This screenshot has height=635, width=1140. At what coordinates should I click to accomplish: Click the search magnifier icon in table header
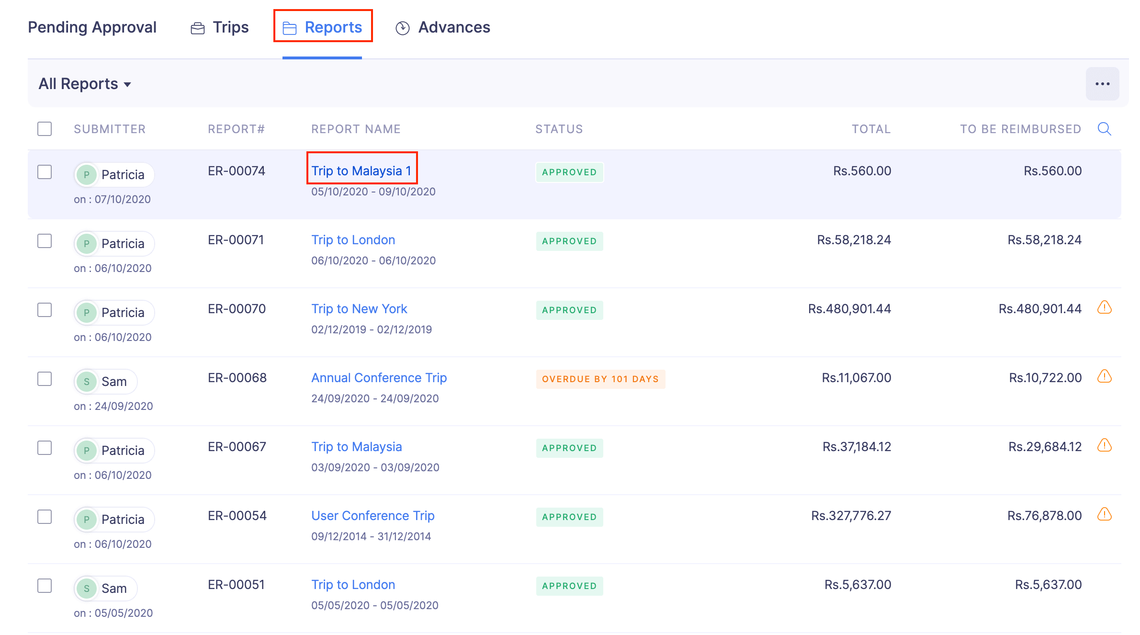point(1104,129)
